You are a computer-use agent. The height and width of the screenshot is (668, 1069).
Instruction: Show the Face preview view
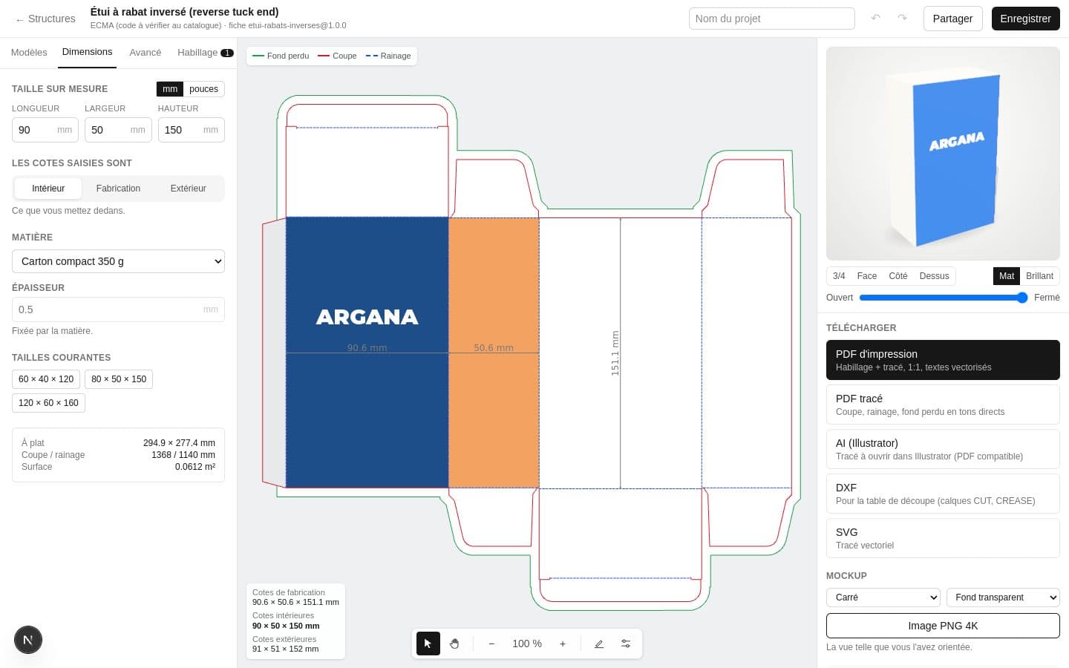(867, 276)
